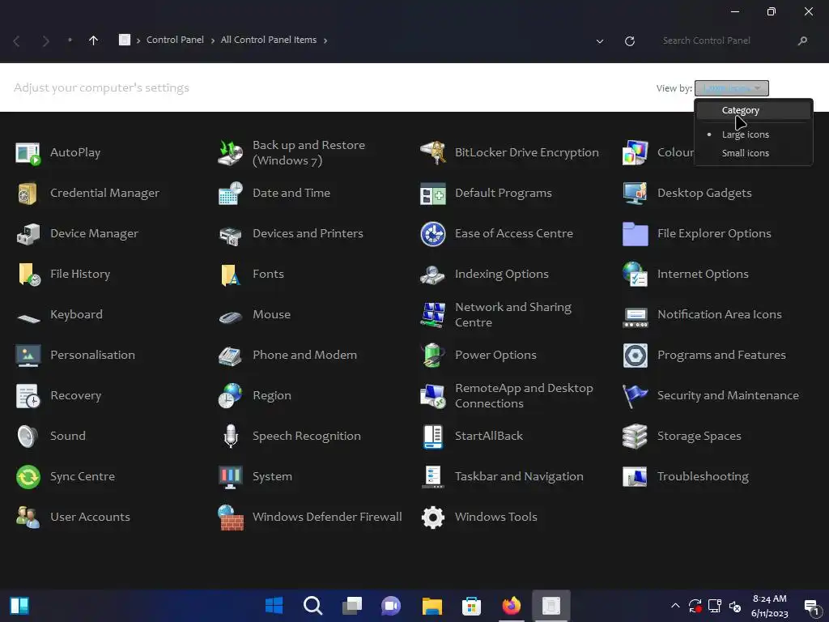Refresh the Control Panel view

click(629, 41)
